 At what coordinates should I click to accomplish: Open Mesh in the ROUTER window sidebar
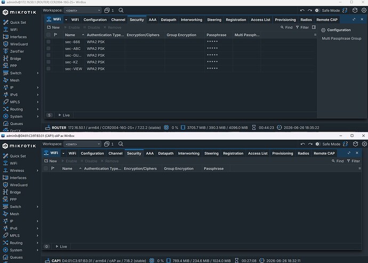tap(11, 80)
